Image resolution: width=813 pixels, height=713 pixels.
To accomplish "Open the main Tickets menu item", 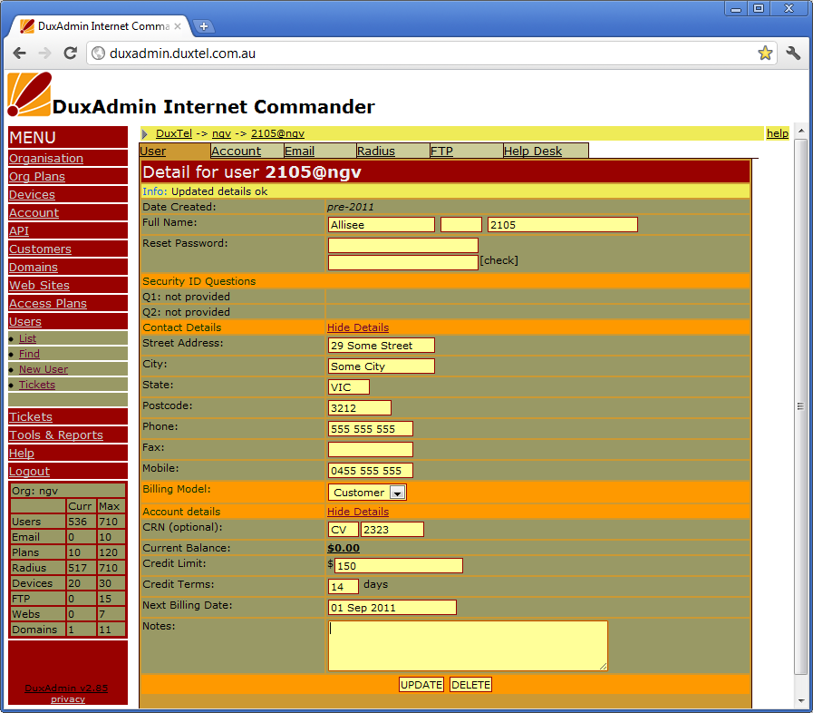I will (x=31, y=416).
